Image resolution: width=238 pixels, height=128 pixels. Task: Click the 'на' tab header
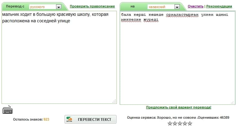click(x=132, y=6)
